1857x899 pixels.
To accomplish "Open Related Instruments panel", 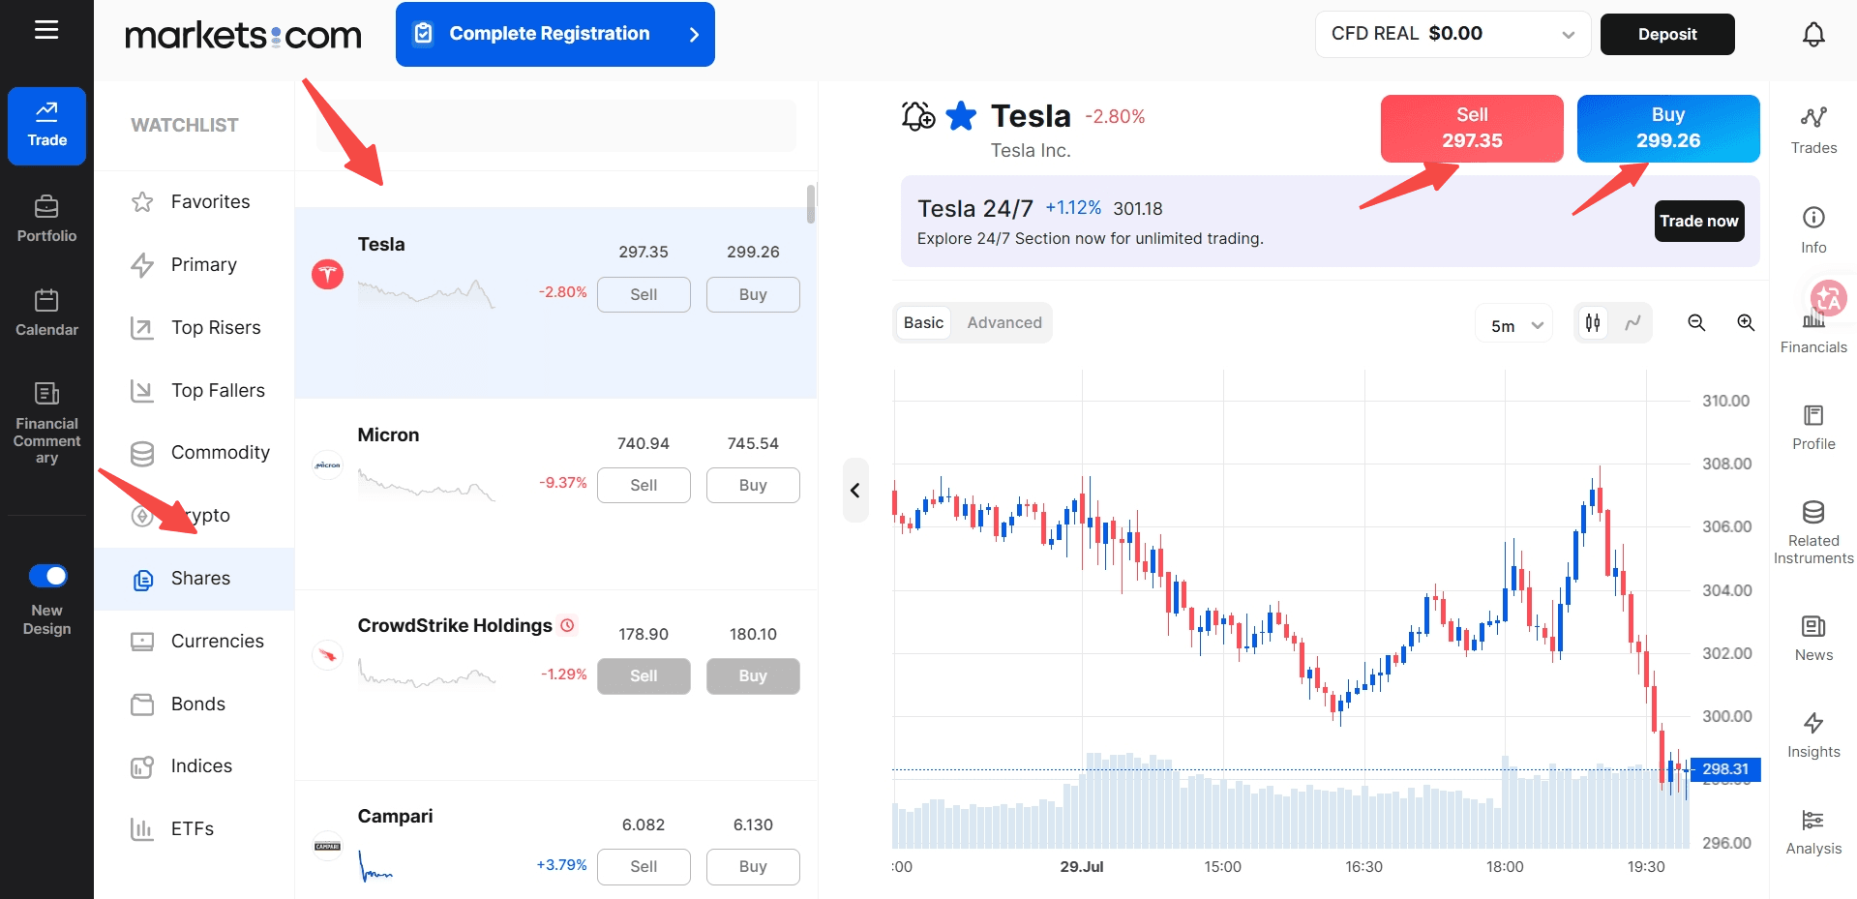I will (x=1813, y=532).
